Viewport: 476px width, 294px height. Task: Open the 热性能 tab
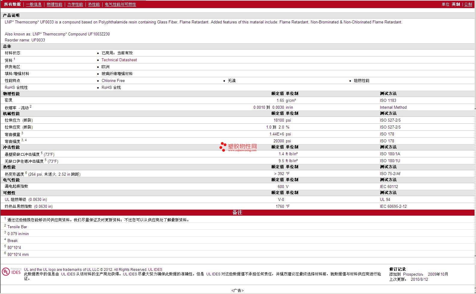click(94, 4)
